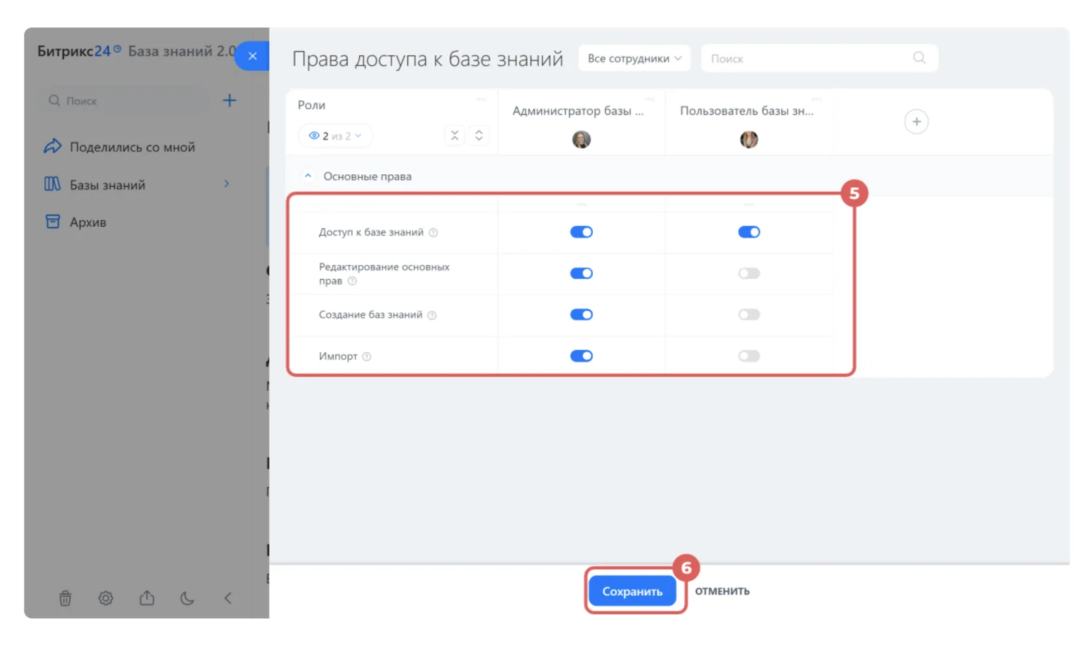Viewport: 1092px width, 646px height.
Task: Collapse sidebar with left arrow icon
Action: (227, 598)
